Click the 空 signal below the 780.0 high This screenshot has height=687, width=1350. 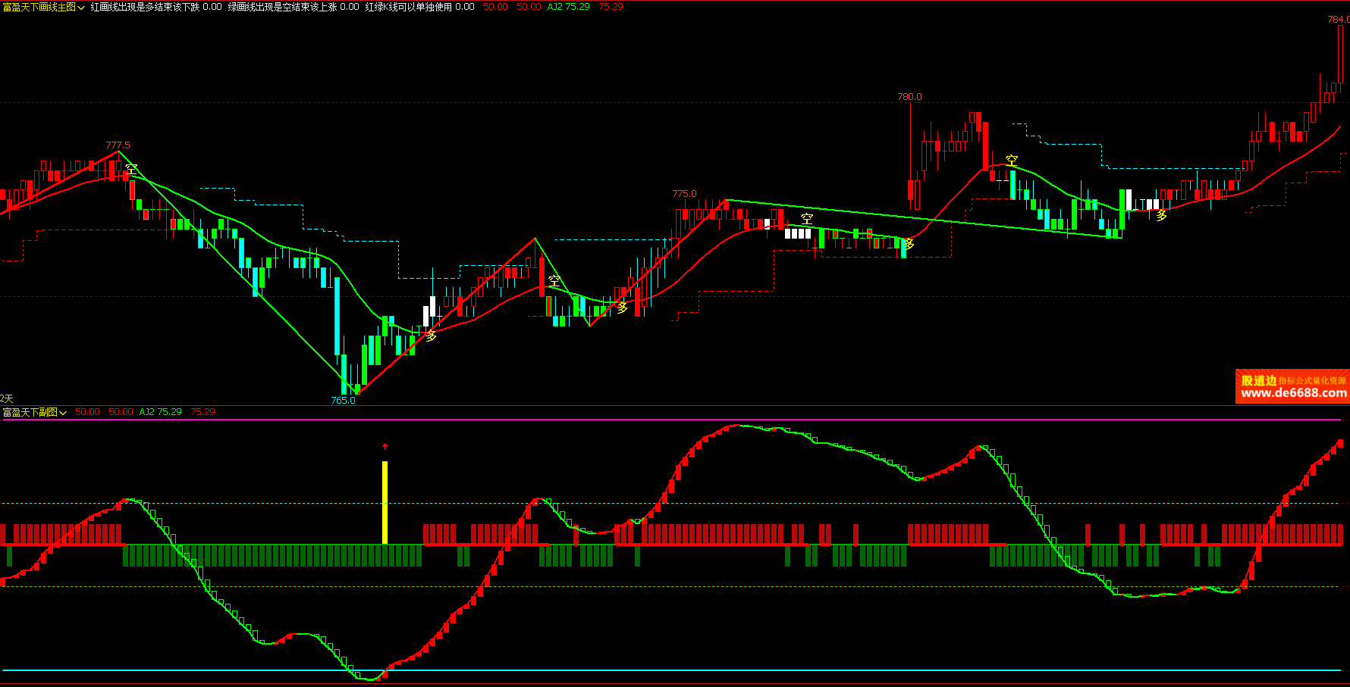(1012, 161)
